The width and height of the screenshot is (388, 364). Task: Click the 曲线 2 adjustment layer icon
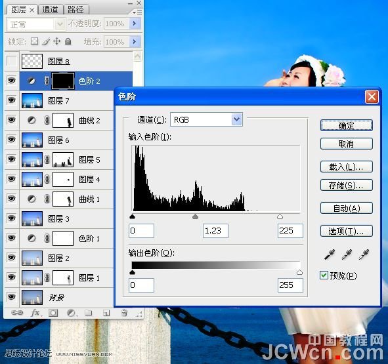coord(32,120)
